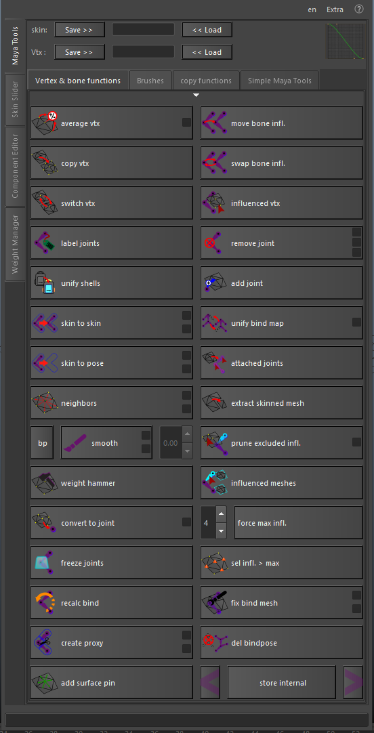The image size is (374, 733).
Task: Open the en language menu
Action: pos(312,9)
